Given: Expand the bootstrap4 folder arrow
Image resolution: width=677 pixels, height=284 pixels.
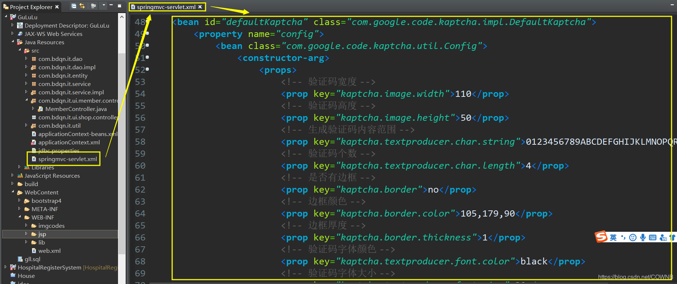Looking at the screenshot, I should [x=19, y=200].
